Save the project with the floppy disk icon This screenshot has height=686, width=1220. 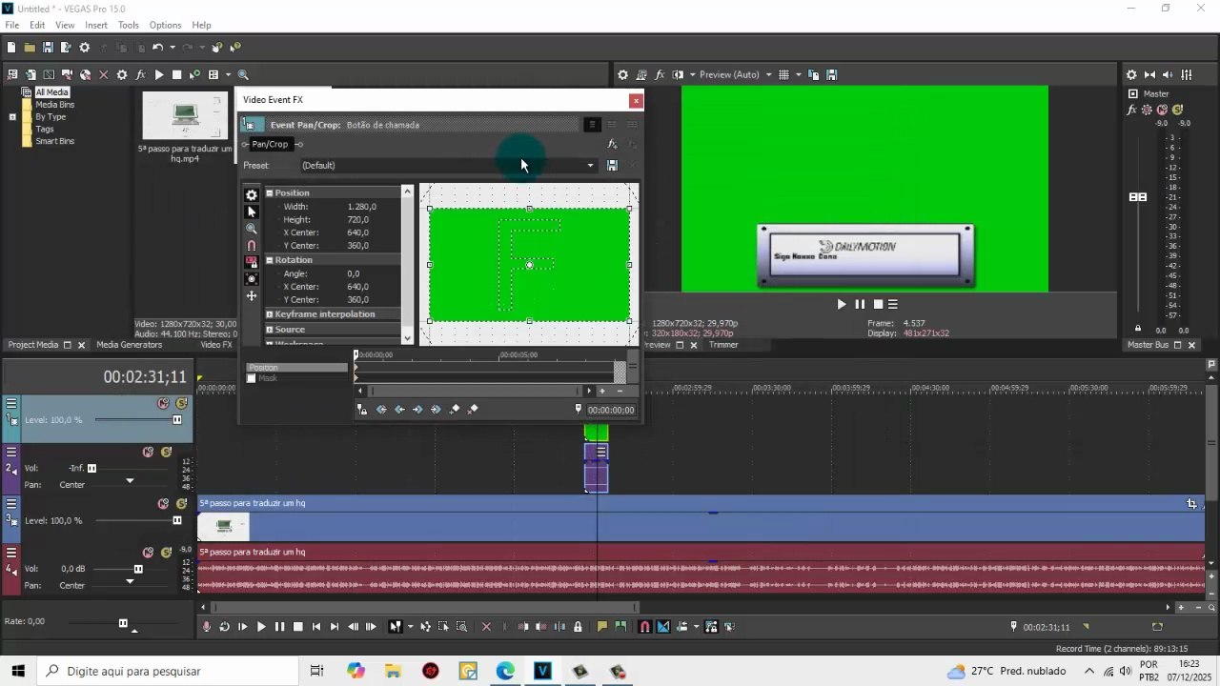(48, 48)
